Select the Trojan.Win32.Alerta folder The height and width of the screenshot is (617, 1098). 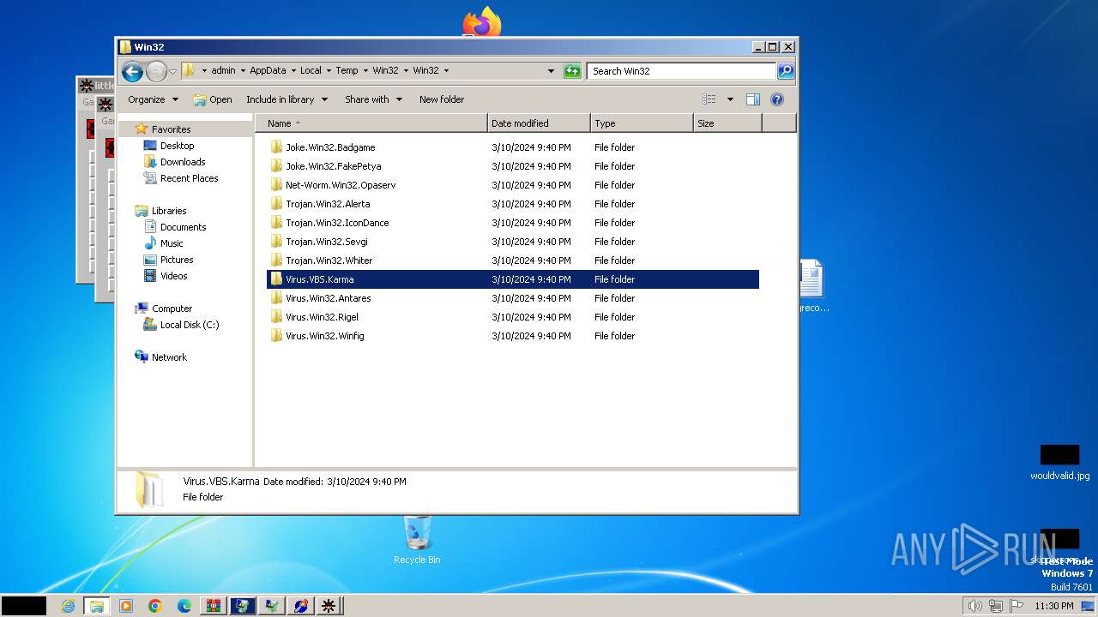coord(512,204)
